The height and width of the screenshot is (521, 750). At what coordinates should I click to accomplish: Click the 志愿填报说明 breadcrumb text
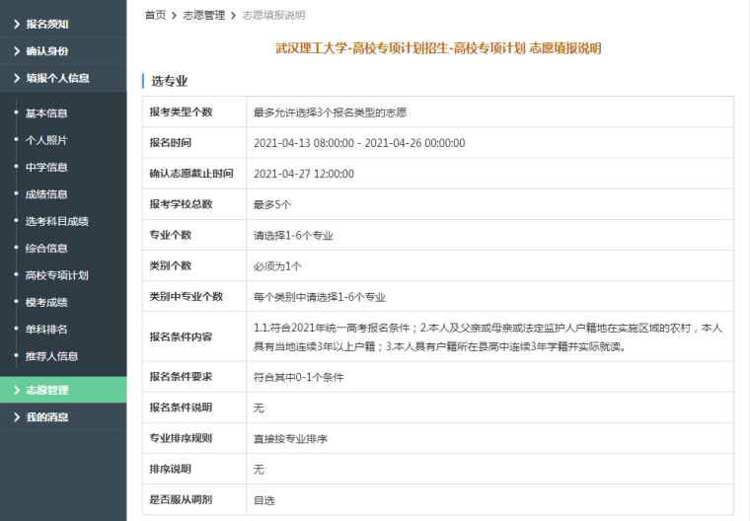tap(273, 16)
